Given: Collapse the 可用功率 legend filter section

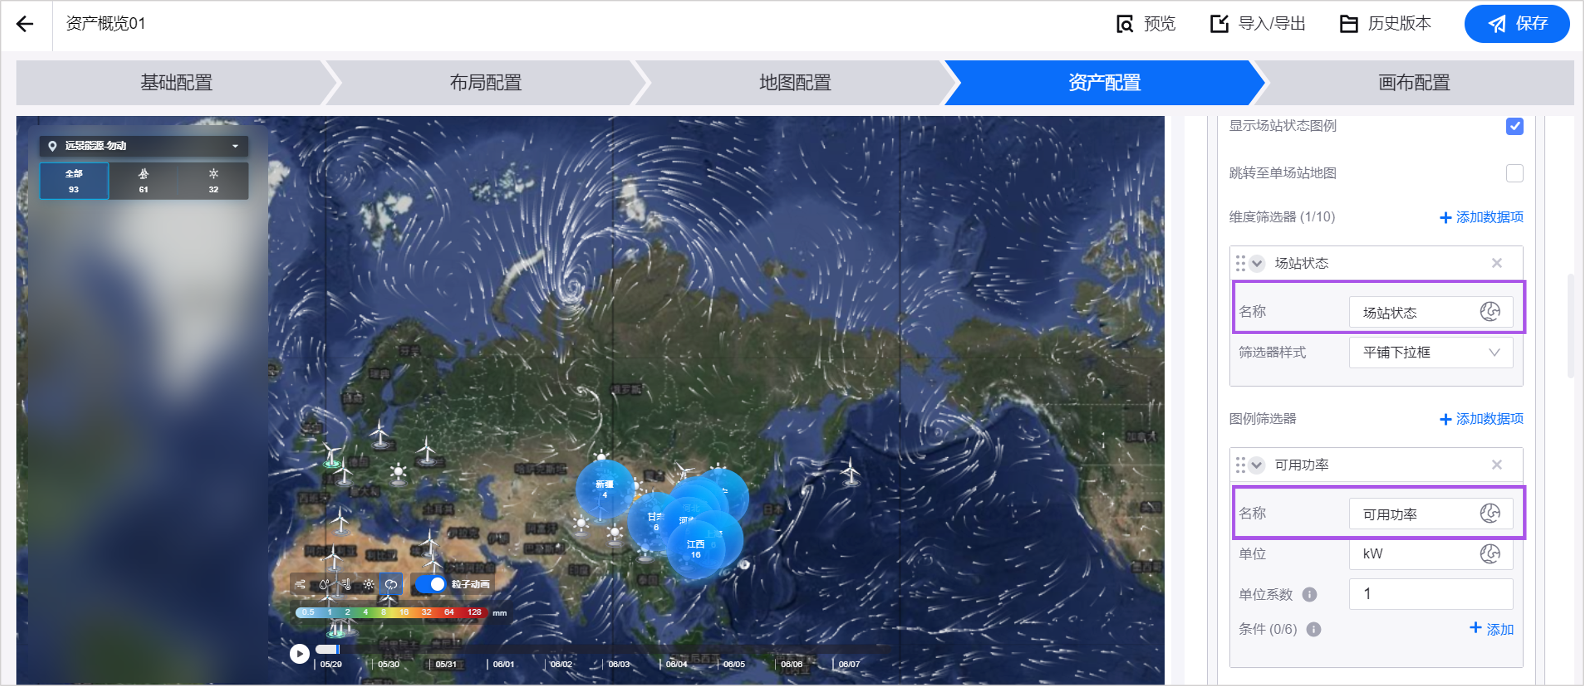Looking at the screenshot, I should click(x=1257, y=465).
